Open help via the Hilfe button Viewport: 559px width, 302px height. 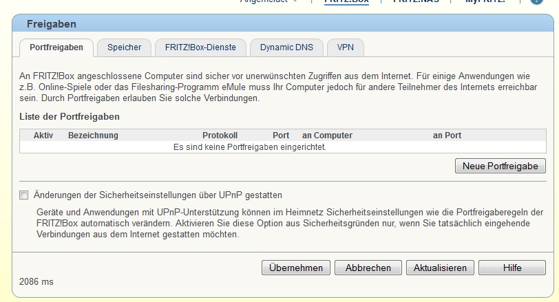click(512, 268)
